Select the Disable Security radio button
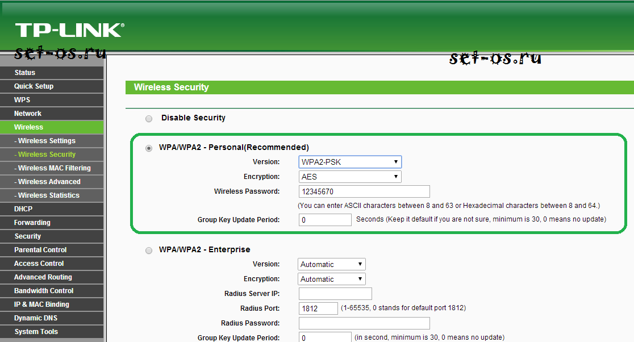This screenshot has height=342, width=634. [x=149, y=118]
